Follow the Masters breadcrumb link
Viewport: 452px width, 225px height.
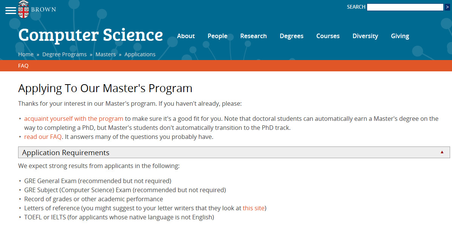click(106, 54)
